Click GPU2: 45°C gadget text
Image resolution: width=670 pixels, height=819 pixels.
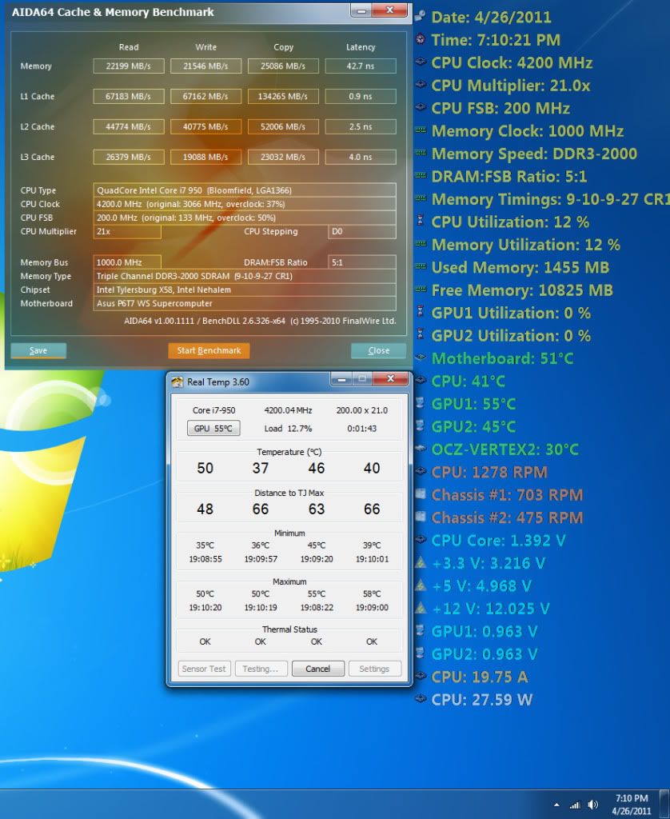click(x=473, y=427)
